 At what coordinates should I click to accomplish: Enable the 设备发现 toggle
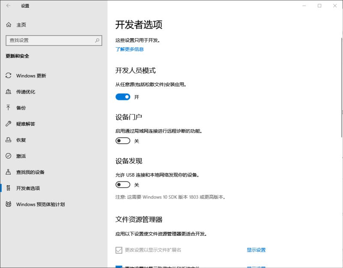pyautogui.click(x=123, y=185)
